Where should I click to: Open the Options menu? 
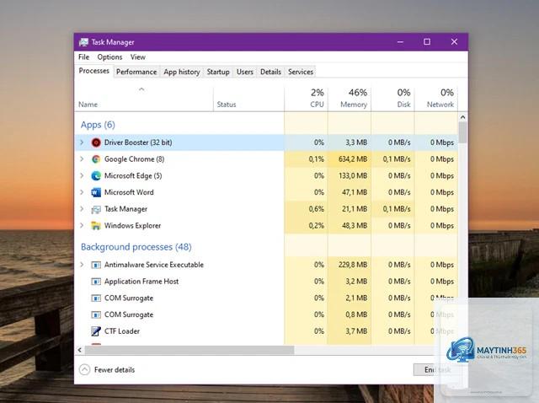tap(109, 57)
